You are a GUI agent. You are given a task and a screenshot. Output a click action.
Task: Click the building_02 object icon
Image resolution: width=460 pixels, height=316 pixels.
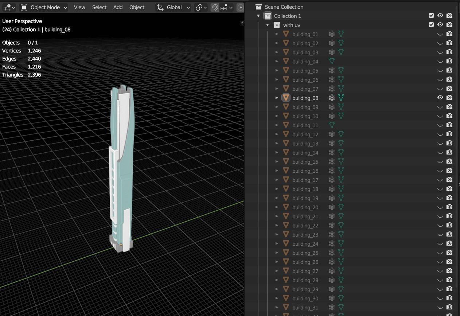(x=286, y=43)
